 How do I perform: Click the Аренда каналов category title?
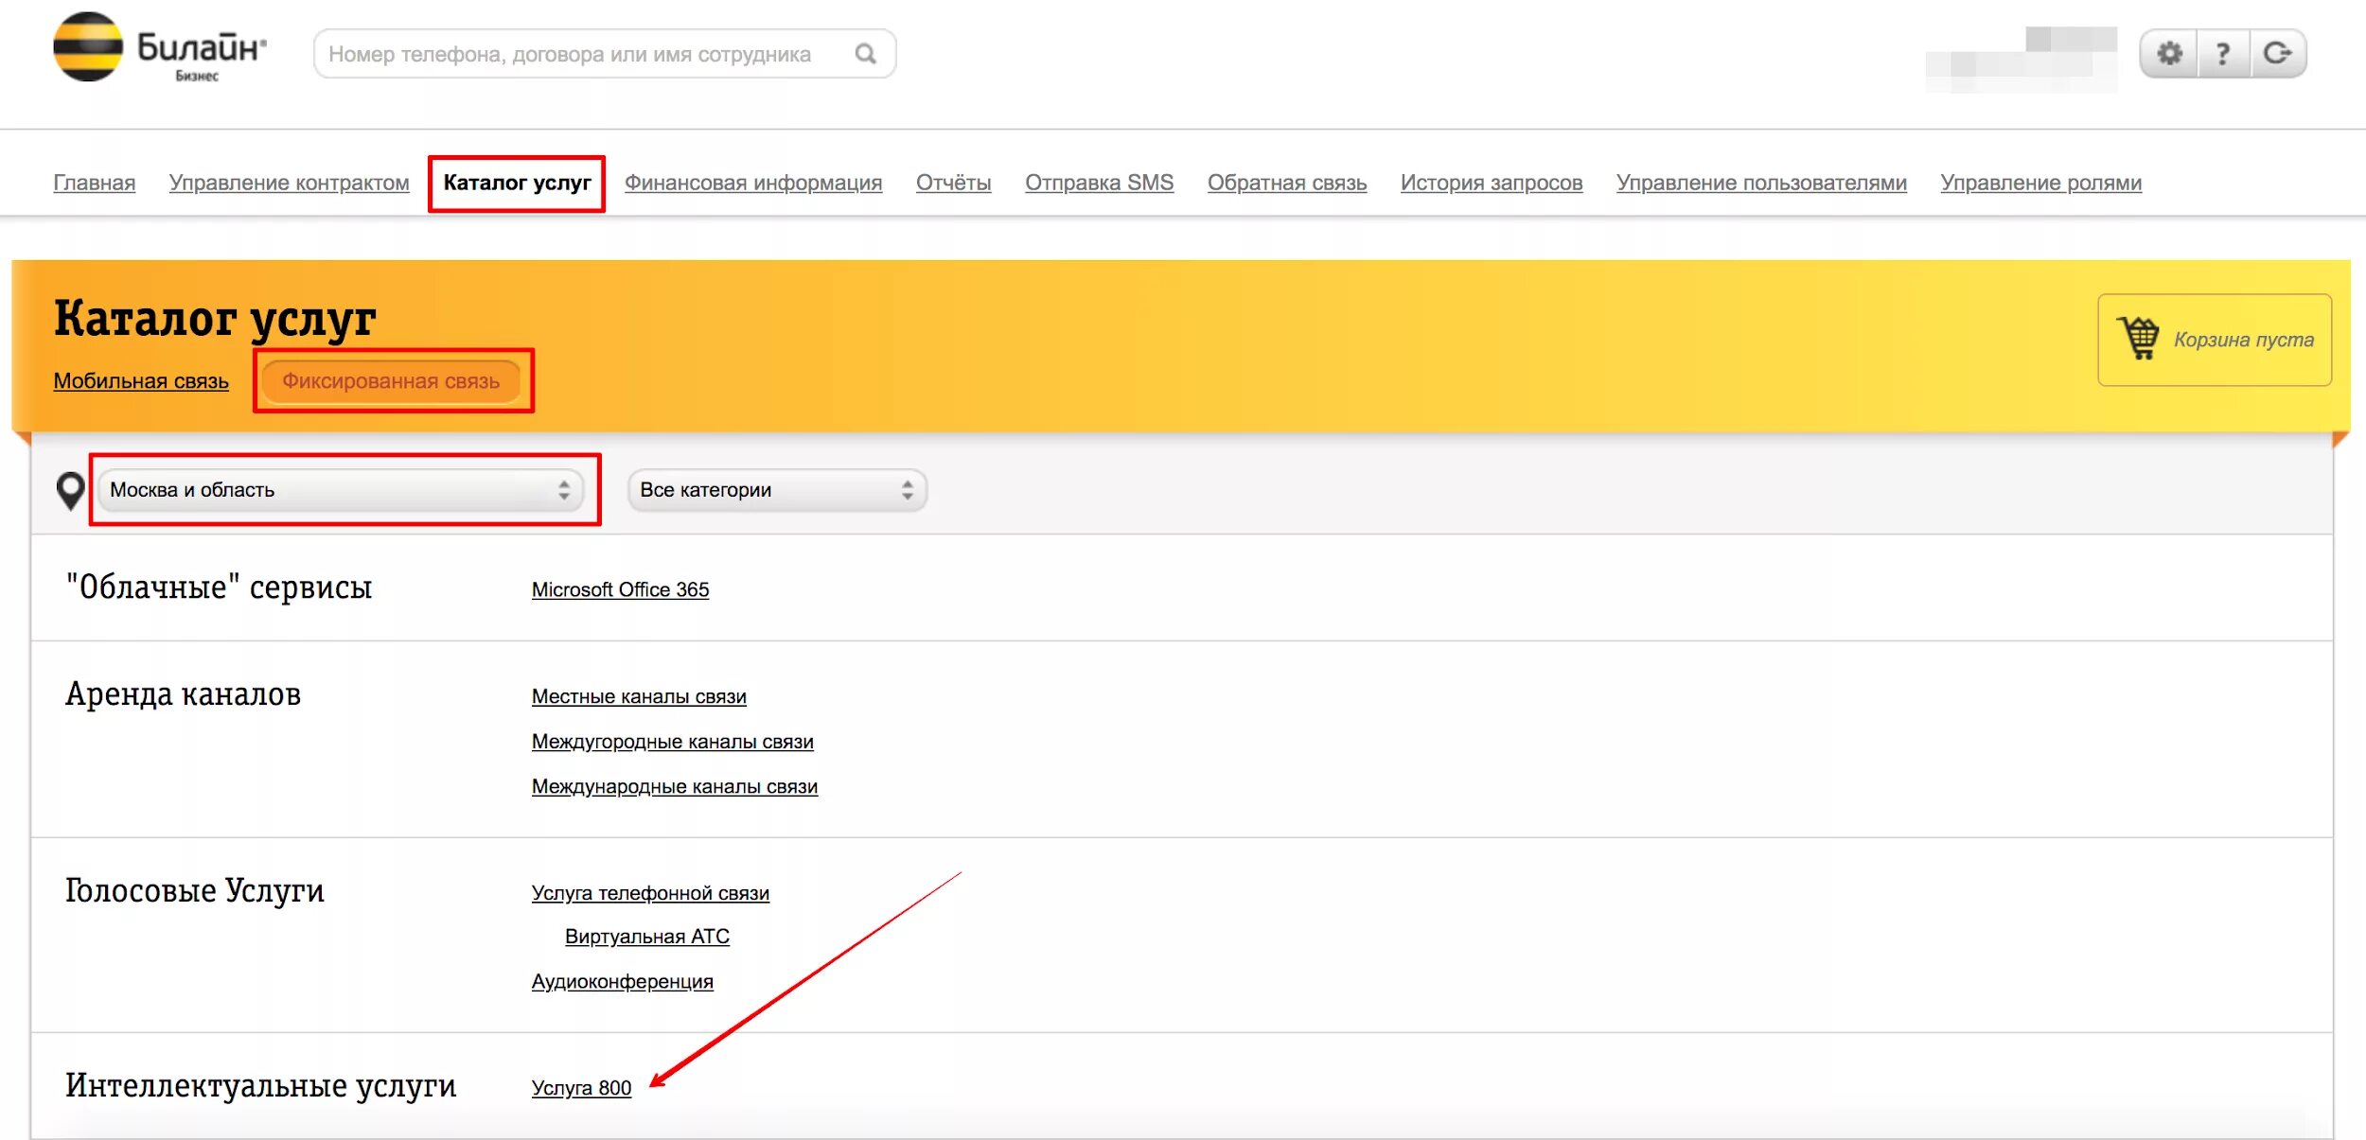tap(183, 694)
